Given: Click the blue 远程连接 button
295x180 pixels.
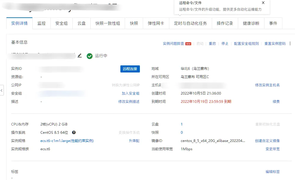Looking at the screenshot, I should click(130, 69).
